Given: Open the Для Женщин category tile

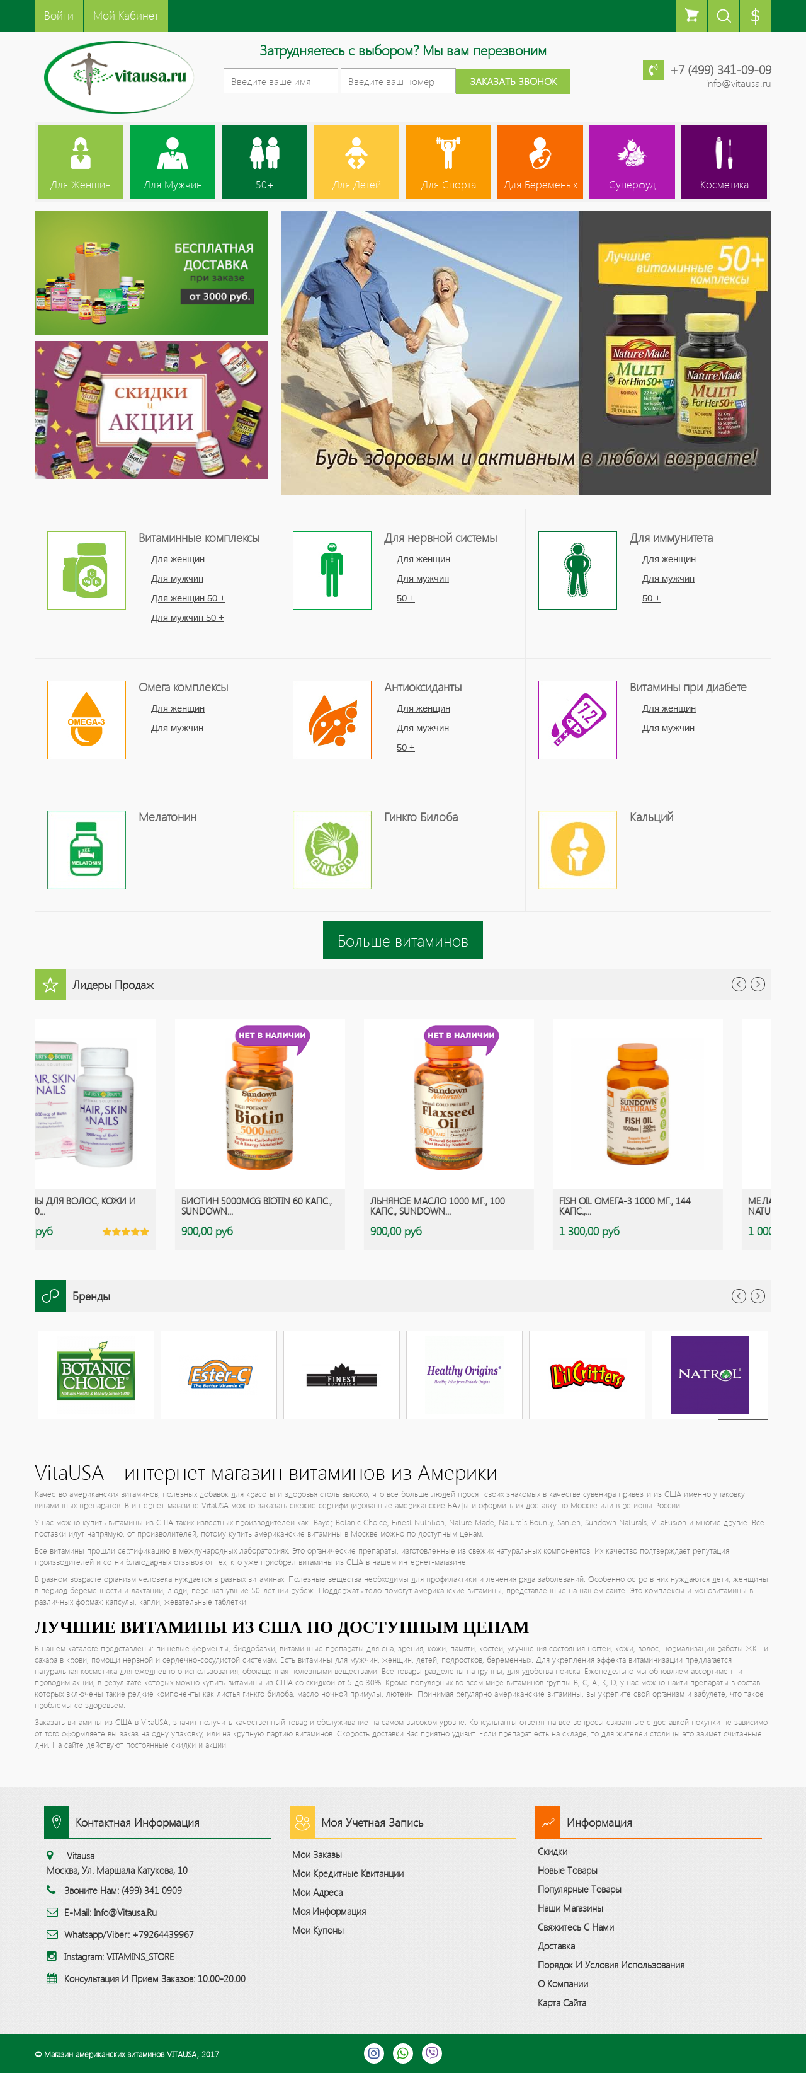Looking at the screenshot, I should (x=81, y=162).
